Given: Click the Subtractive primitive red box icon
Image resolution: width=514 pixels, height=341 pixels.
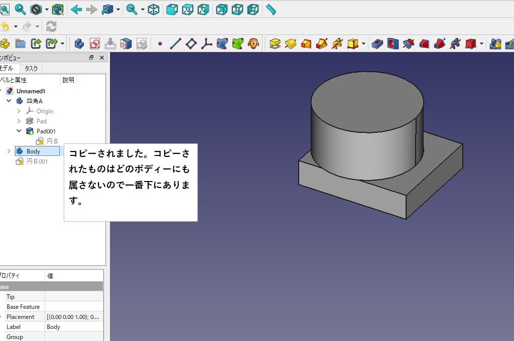Looking at the screenshot, I should coord(471,43).
